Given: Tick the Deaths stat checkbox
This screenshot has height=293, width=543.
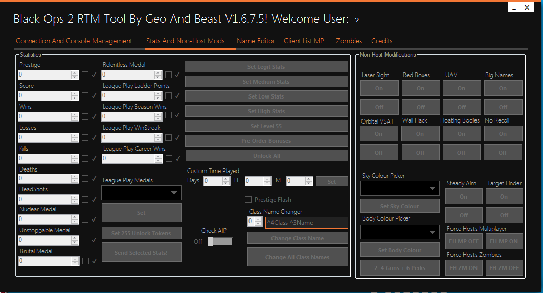Looking at the screenshot, I should (85, 179).
